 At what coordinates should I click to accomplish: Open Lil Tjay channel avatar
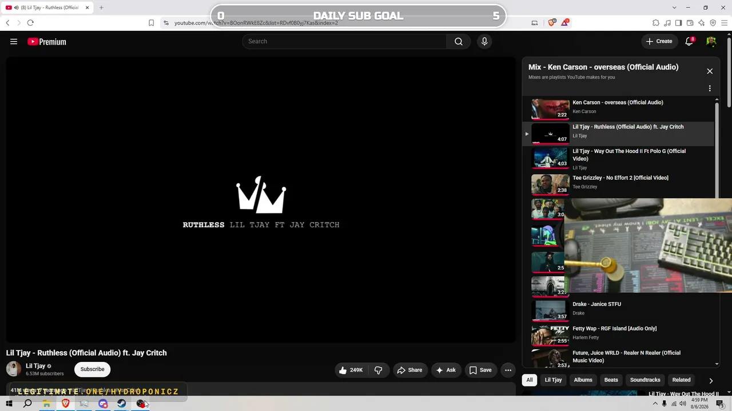click(14, 369)
